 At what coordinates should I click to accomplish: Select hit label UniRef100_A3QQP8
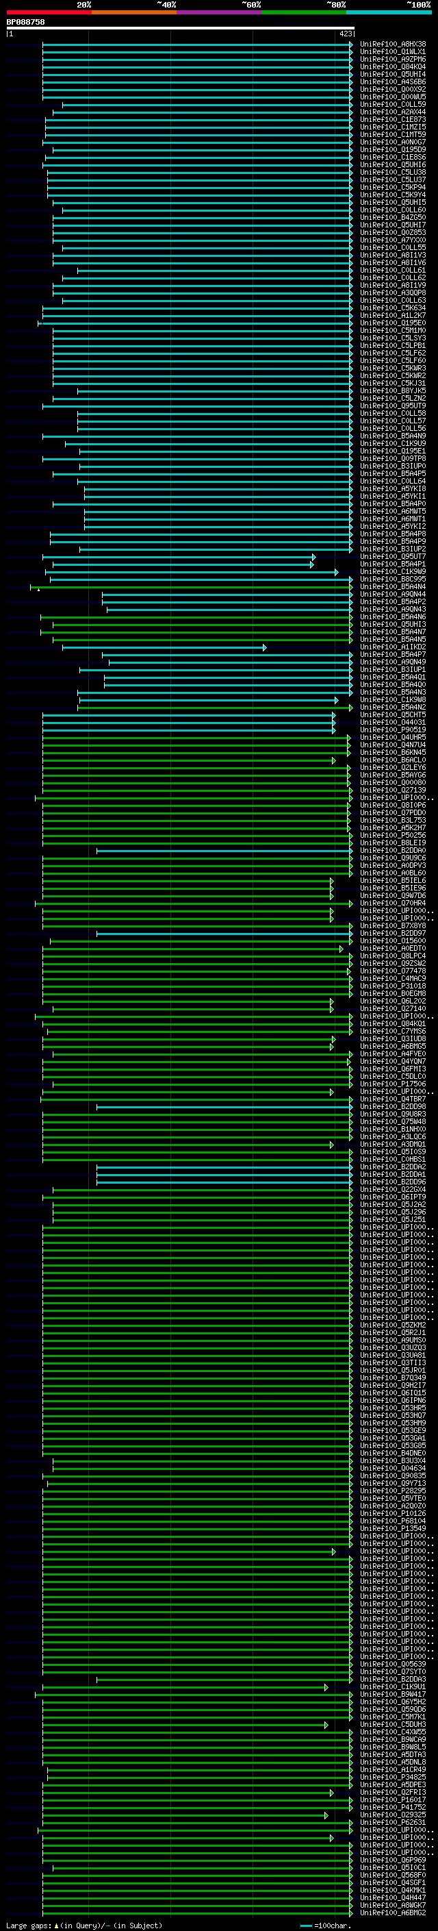tap(393, 292)
